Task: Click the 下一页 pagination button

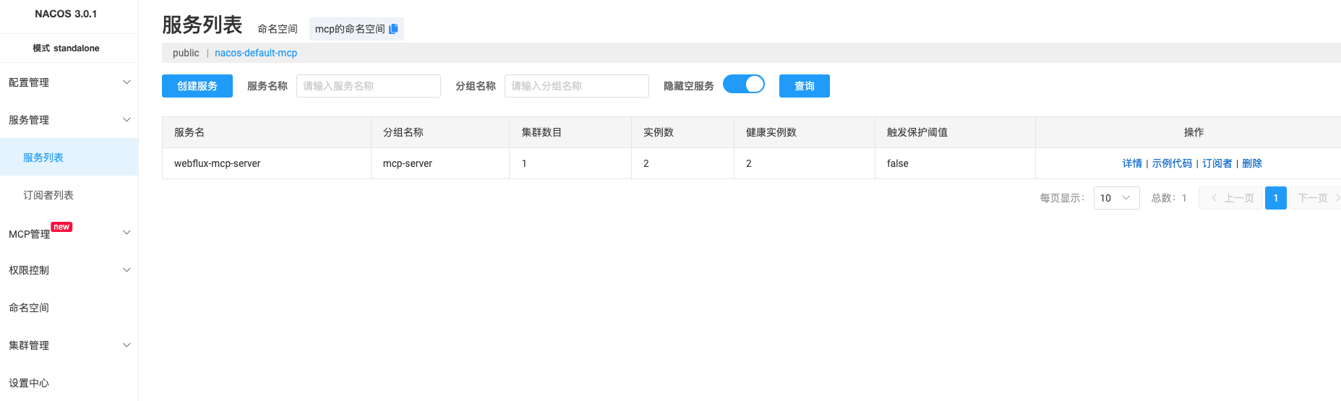Action: pos(1317,198)
